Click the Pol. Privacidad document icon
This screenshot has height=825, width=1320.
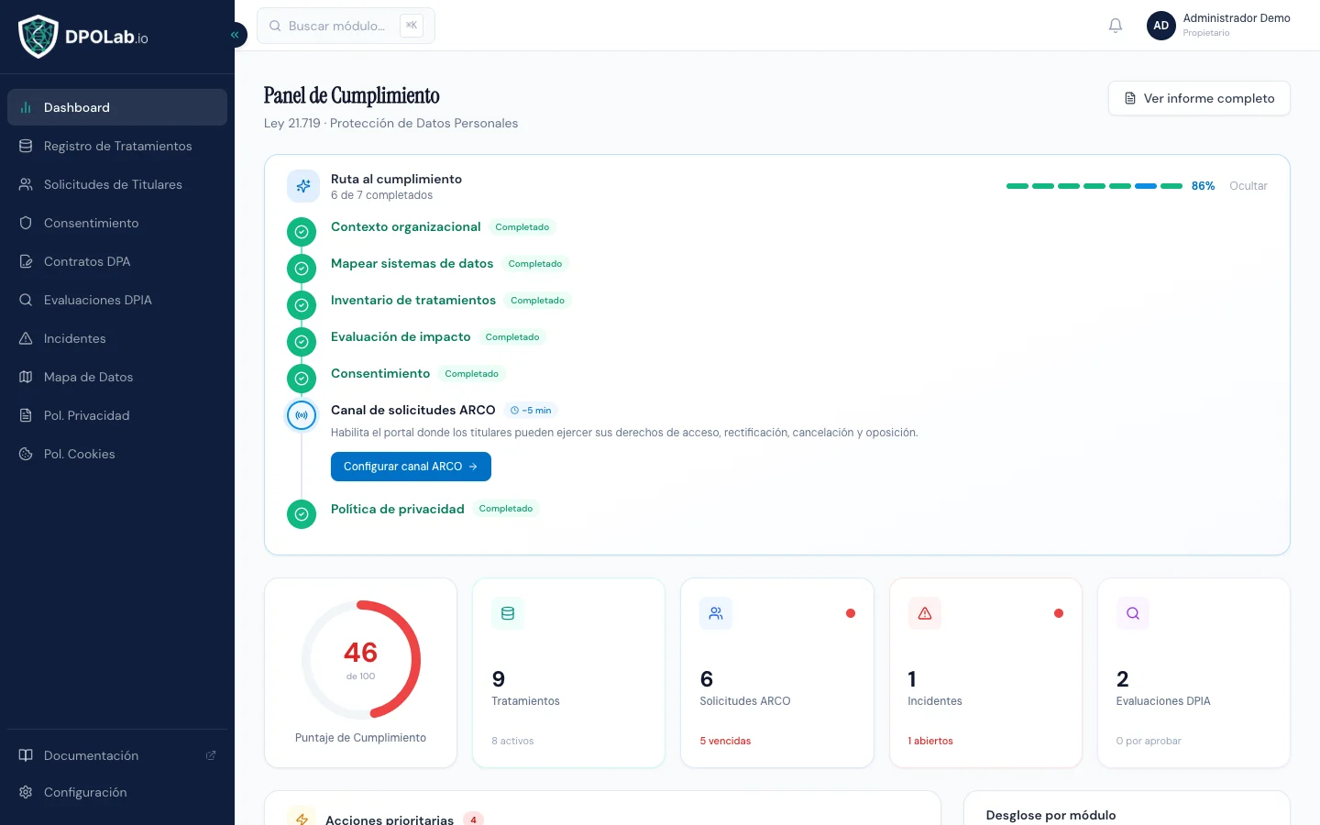click(x=26, y=415)
